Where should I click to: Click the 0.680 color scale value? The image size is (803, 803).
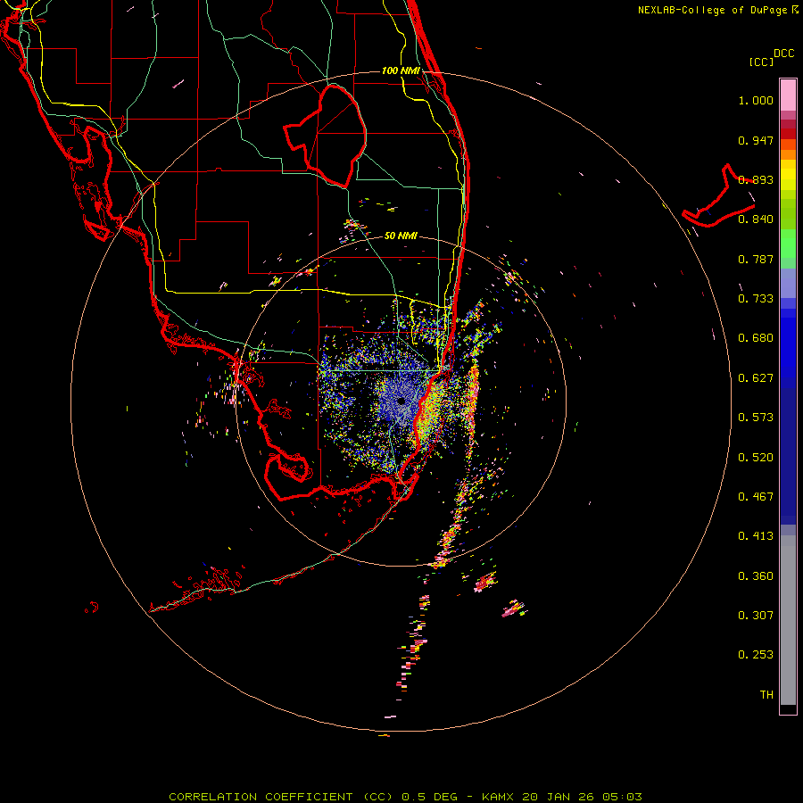click(756, 338)
